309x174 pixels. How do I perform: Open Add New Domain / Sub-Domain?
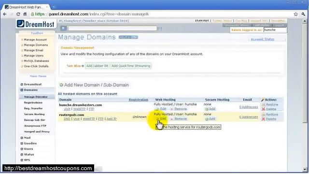click(97, 85)
